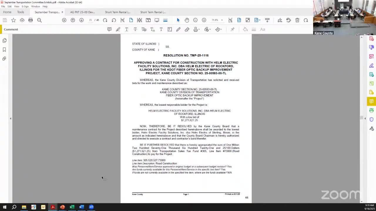Image resolution: width=376 pixels, height=211 pixels.
Task: Click the scroll down arrow of document scrollbar
Action: coord(362,201)
